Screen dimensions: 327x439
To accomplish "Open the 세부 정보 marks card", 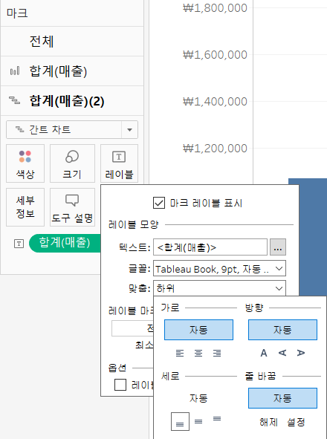I will pos(25,207).
